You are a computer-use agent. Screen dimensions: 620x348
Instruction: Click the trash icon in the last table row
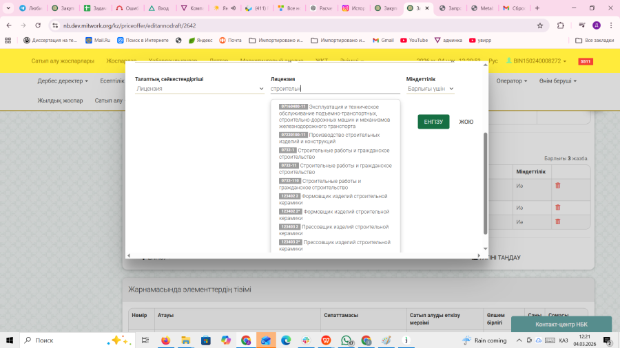click(x=558, y=221)
